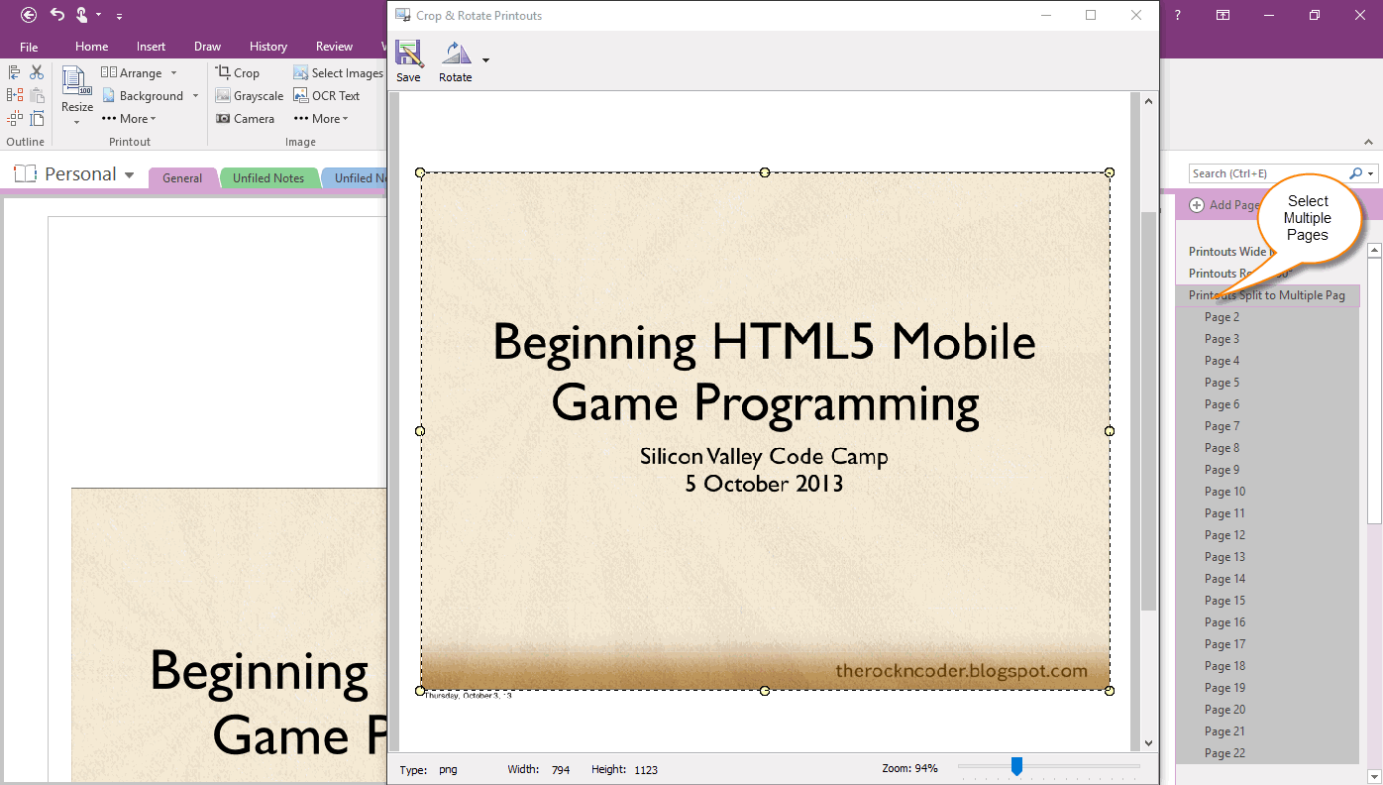This screenshot has width=1383, height=785.
Task: Expand More options in Image group
Action: [321, 119]
